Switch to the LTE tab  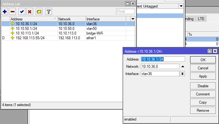pyautogui.click(x=201, y=19)
